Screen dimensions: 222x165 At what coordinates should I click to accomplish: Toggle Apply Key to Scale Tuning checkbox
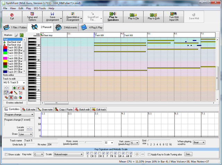pyautogui.click(x=149, y=154)
